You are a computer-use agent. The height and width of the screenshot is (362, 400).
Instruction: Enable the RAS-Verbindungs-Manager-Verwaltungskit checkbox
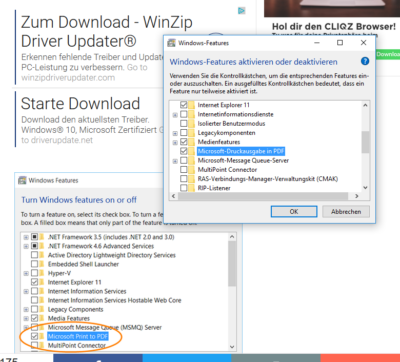point(184,178)
